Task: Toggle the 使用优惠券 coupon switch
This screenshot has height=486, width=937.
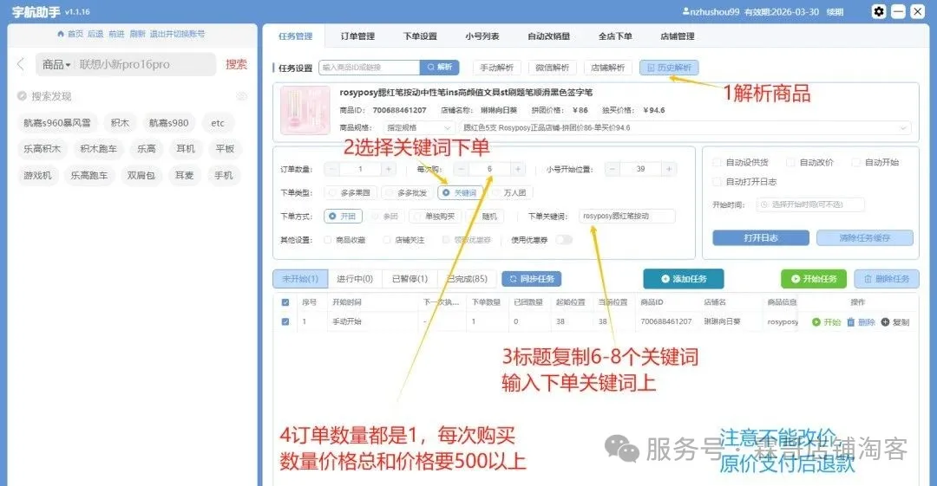Action: click(x=564, y=240)
